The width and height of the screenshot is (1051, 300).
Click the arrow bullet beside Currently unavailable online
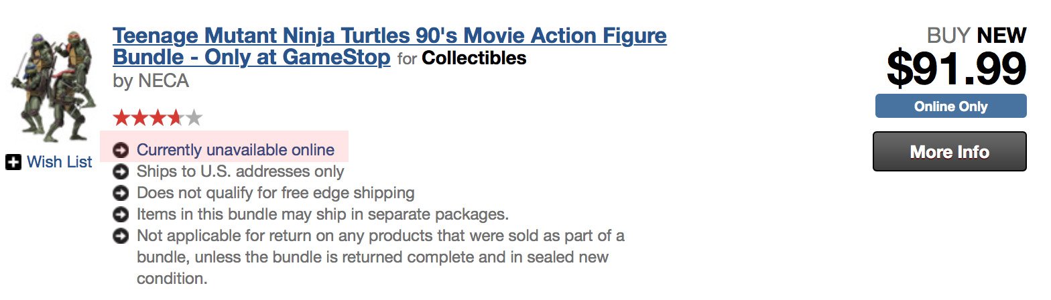[x=121, y=149]
